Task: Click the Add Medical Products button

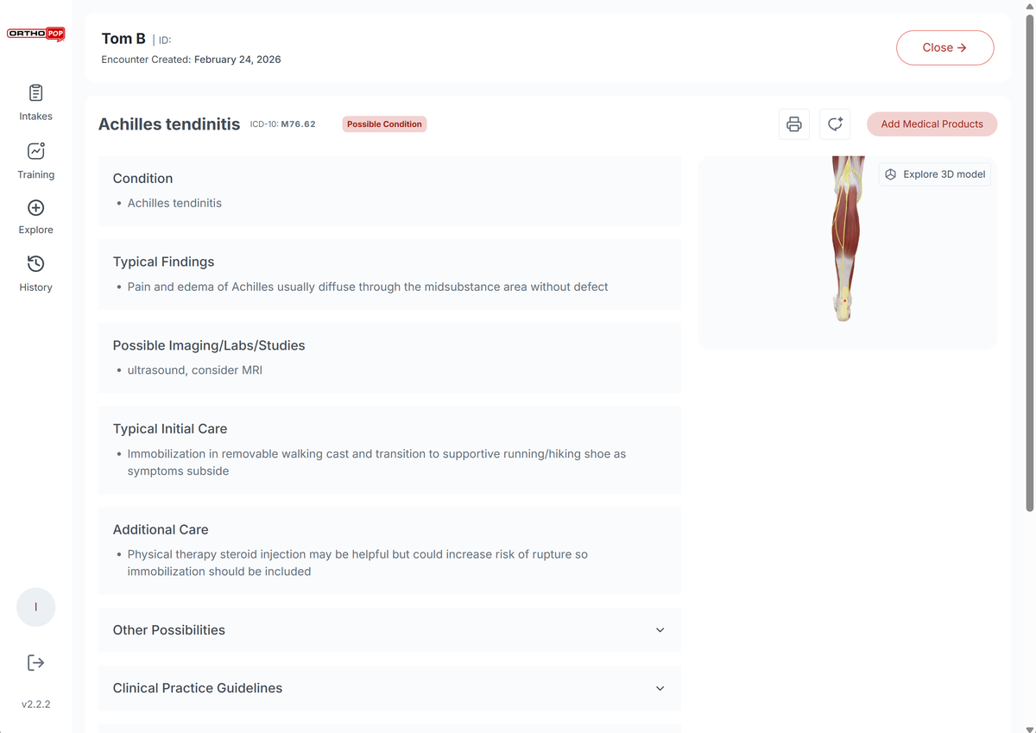Action: pos(932,124)
